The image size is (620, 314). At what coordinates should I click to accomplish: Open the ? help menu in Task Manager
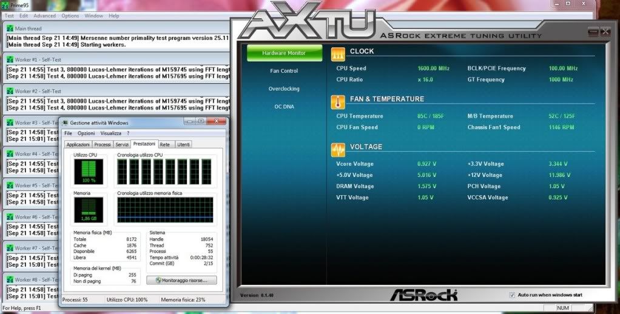pyautogui.click(x=128, y=133)
